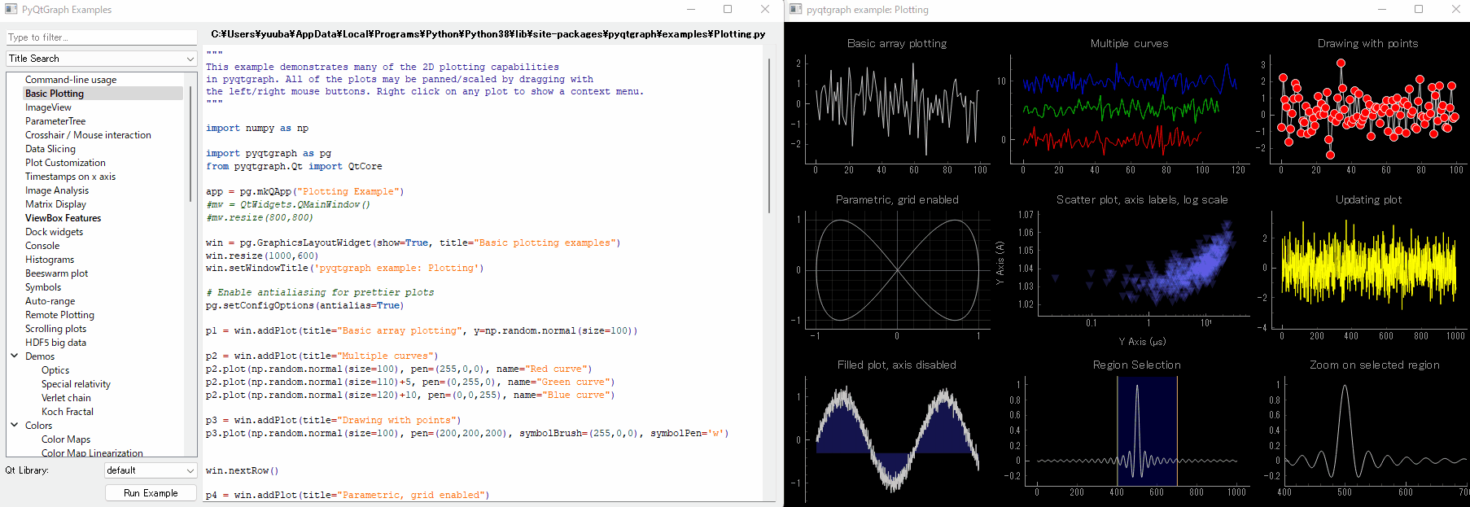Focus the Type to filter field
Viewport: 1470px width, 507px height.
[102, 37]
